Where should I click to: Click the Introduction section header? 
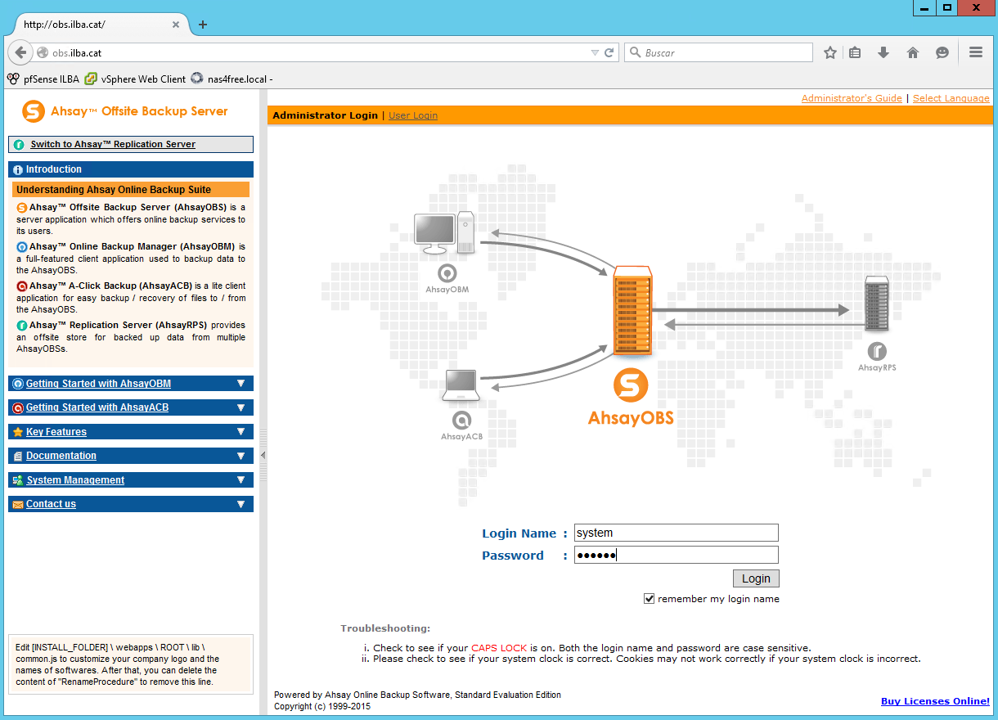click(131, 169)
